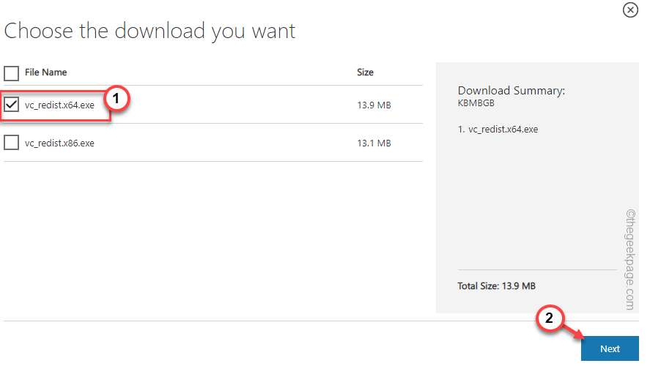The image size is (650, 366).
Task: Click the summary entry 1. vc_redist.x64.exe
Action: [498, 129]
